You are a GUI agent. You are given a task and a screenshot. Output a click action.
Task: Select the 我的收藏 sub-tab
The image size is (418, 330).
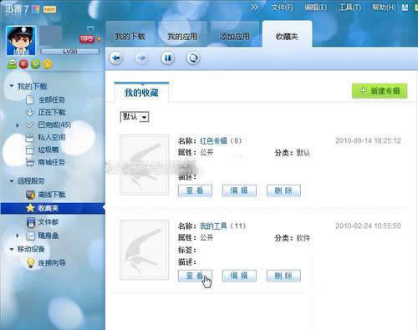click(141, 92)
